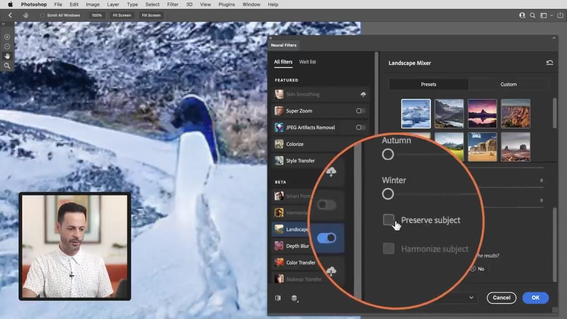Screen dimensions: 567x319
Task: Click the 100% zoom button
Action: 97,15
